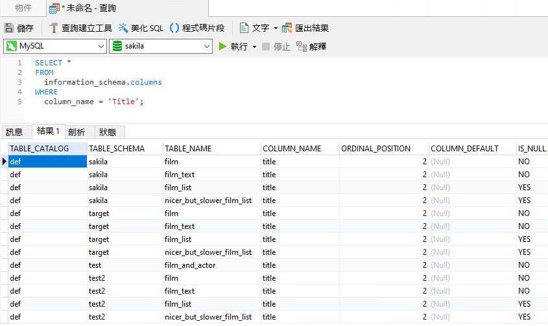548x326 pixels.
Task: Click the ORDINAL_POSITION column header
Action: click(384, 149)
